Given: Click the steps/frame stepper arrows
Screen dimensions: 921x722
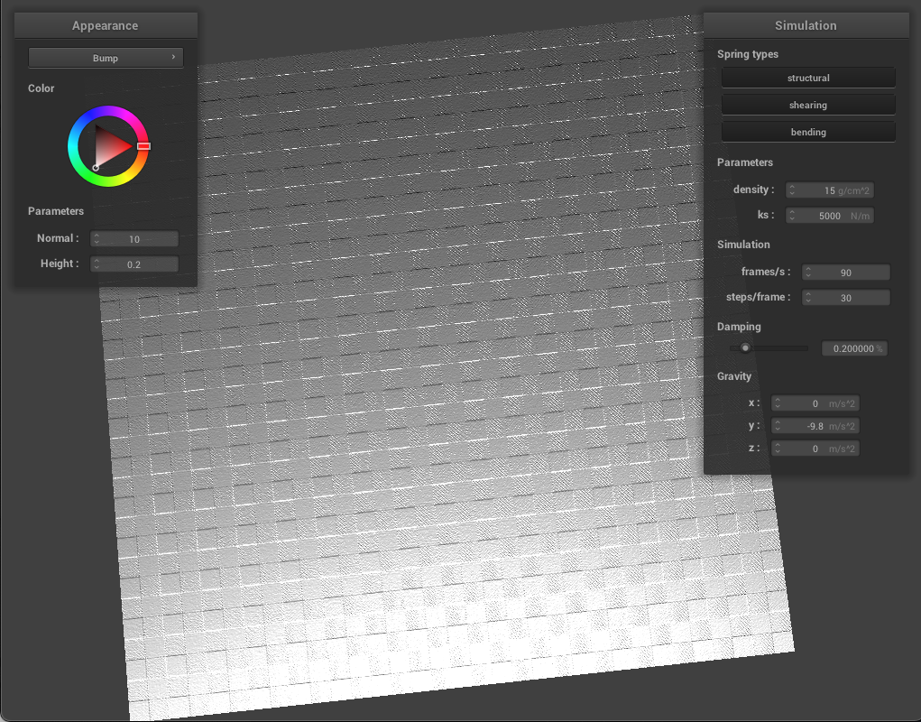Looking at the screenshot, I should click(x=808, y=297).
